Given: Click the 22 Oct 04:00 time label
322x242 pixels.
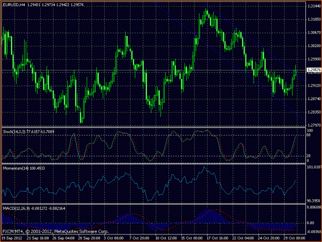Looking at the screenshot, I should 243,238.
